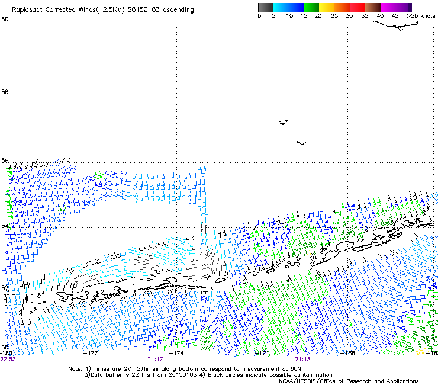Screen dimensions: 438x385
Task: Click the upper small island outline near 57N
Action: click(284, 123)
